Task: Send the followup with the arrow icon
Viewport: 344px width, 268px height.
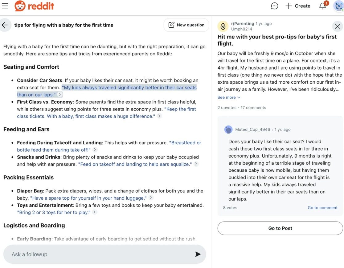Action: pos(198,254)
